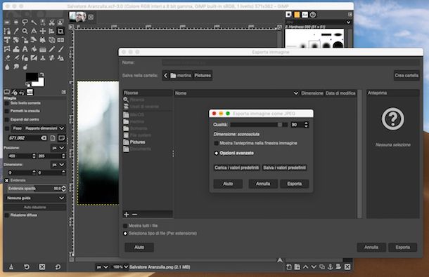Open the 'Nessuna guida' dropdown
The image size is (429, 277).
pyautogui.click(x=35, y=198)
